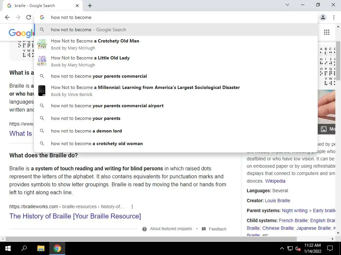Open Chrome's three-dot menu
The height and width of the screenshot is (255, 341).
click(334, 17)
